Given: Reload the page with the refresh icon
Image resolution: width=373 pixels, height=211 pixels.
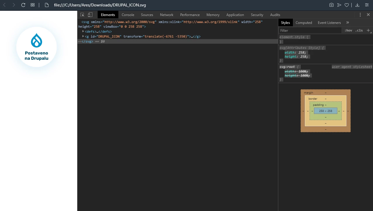Looking at the screenshot, I should (23, 5).
